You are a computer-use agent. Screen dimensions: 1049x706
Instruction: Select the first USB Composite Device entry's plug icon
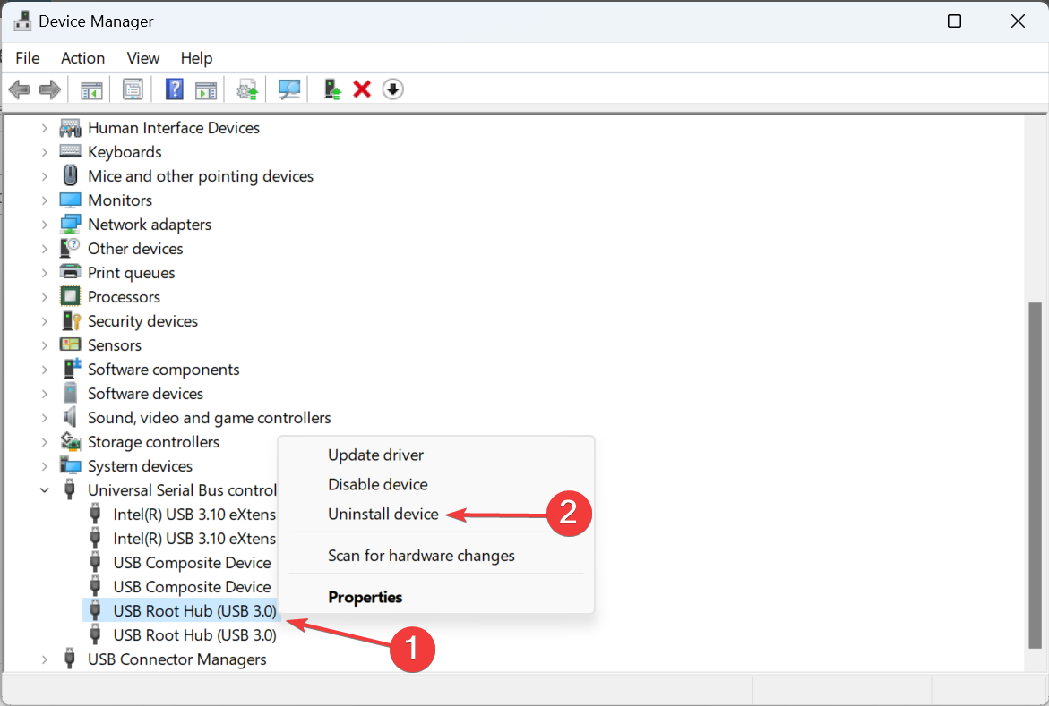(x=96, y=562)
